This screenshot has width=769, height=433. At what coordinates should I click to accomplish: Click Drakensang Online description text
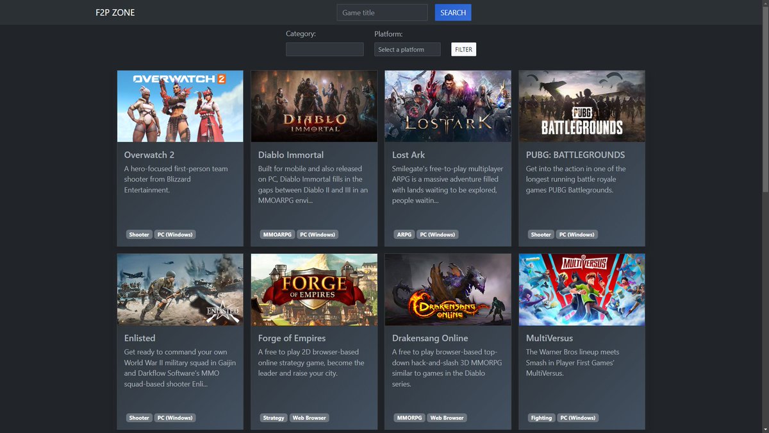click(447, 368)
